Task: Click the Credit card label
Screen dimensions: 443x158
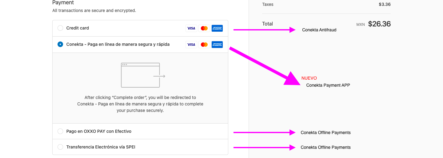Action: pyautogui.click(x=78, y=28)
